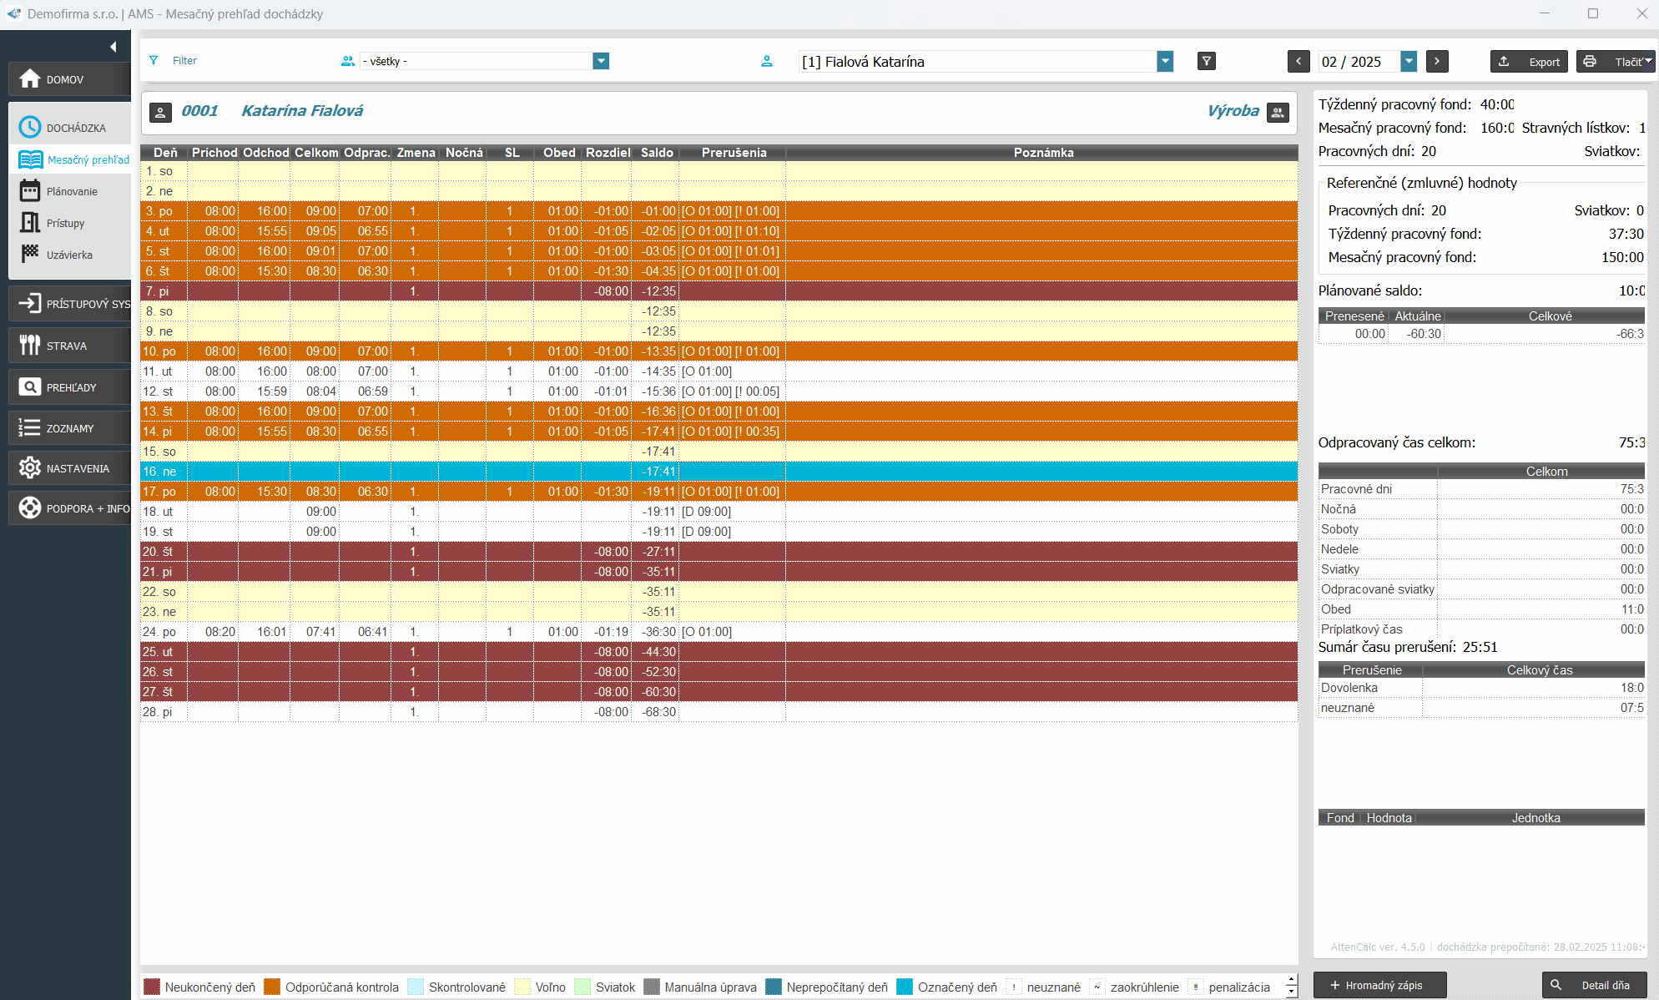Click the DOMOV home icon
This screenshot has width=1659, height=1000.
click(x=30, y=79)
